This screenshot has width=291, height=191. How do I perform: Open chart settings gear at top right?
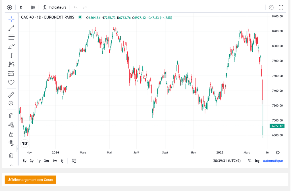pos(271,7)
